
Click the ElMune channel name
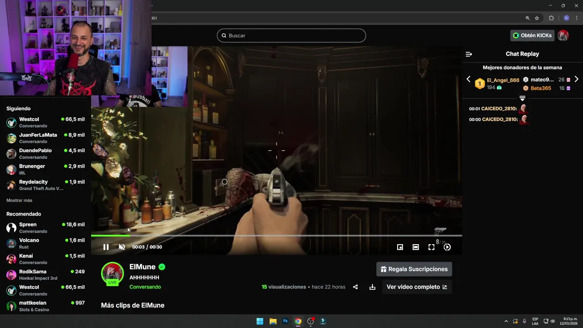pyautogui.click(x=143, y=267)
